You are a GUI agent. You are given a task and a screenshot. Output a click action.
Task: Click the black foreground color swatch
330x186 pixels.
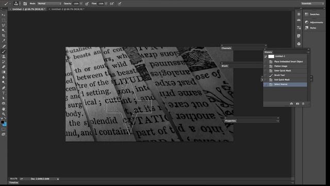(x=2, y=122)
